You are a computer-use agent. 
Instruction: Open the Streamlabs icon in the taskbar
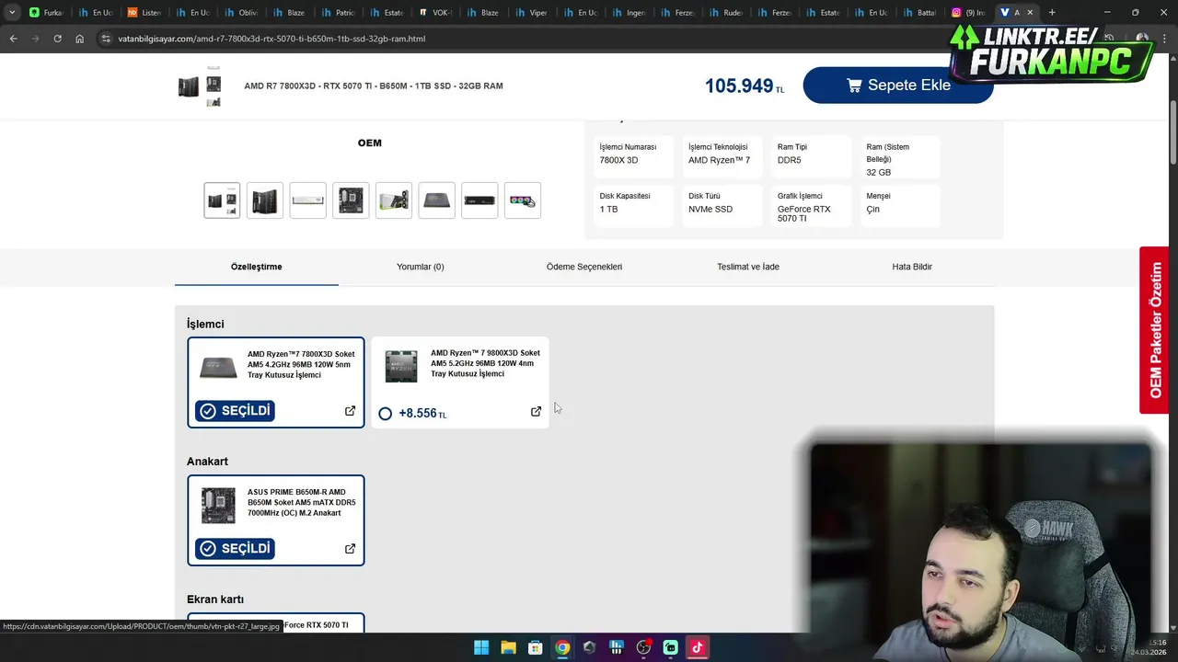[671, 647]
